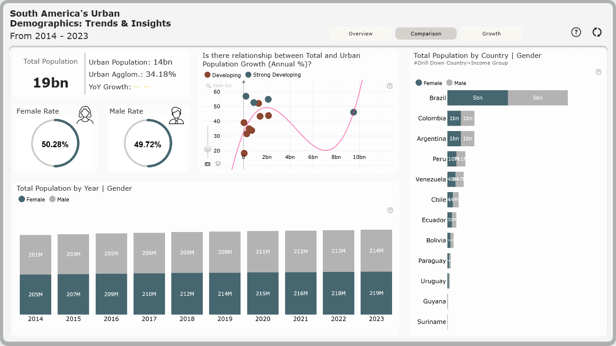This screenshot has width=616, height=346.
Task: Click the Male Rate man icon
Action: coord(176,115)
